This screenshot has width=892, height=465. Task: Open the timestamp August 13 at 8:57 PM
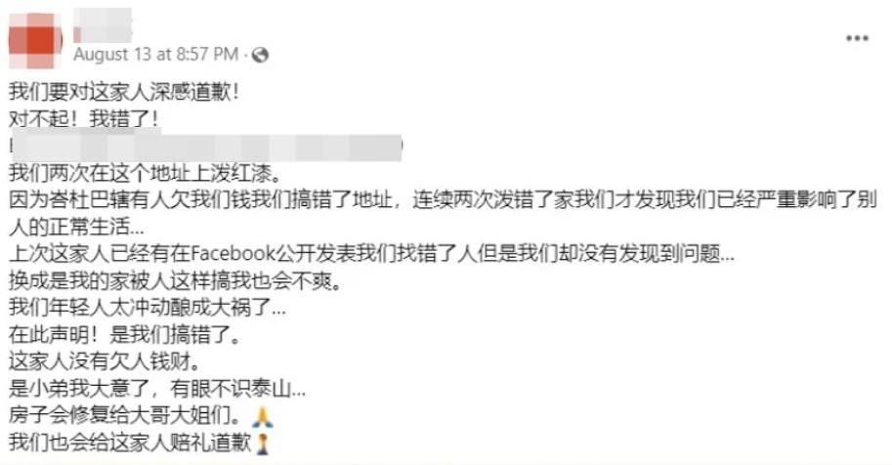(x=156, y=55)
